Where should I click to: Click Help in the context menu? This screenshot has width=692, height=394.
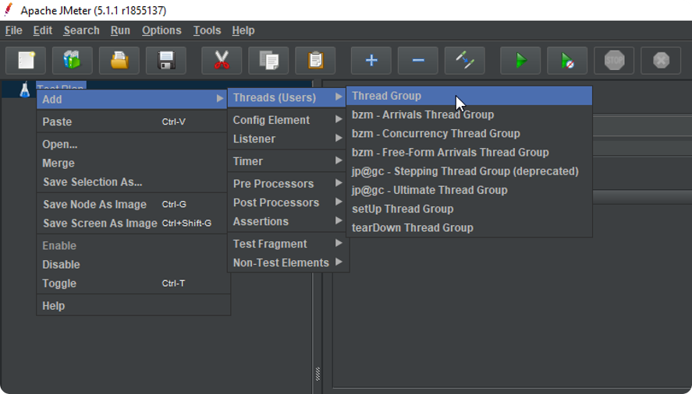[133, 306]
